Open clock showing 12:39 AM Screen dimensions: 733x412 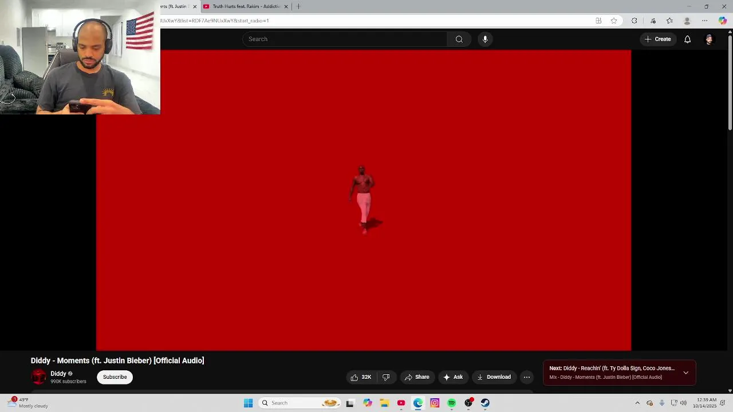(x=704, y=403)
